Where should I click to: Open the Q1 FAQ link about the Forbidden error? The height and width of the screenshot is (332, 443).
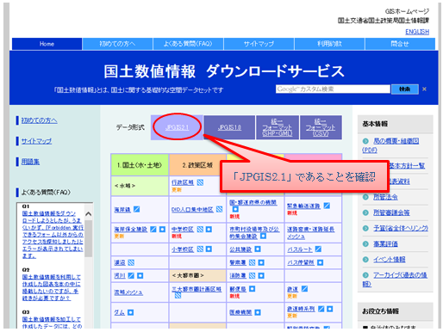[53, 235]
